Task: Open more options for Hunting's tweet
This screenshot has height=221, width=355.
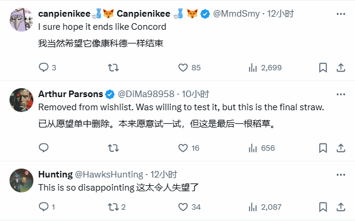Action: tap(341, 175)
